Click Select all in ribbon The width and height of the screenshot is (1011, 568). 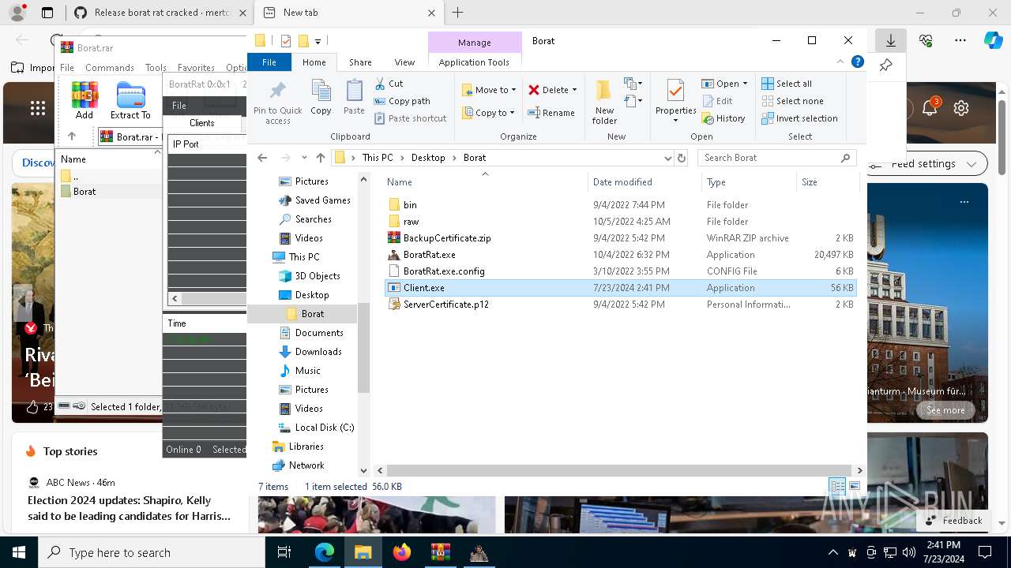pos(787,84)
